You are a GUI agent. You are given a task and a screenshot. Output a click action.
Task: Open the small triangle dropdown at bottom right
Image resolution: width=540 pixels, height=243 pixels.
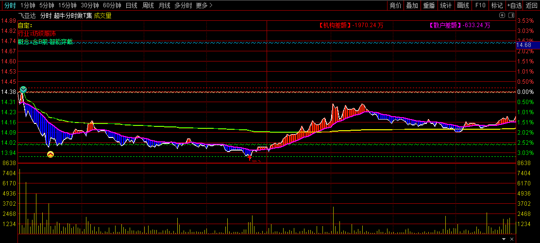[504, 239]
